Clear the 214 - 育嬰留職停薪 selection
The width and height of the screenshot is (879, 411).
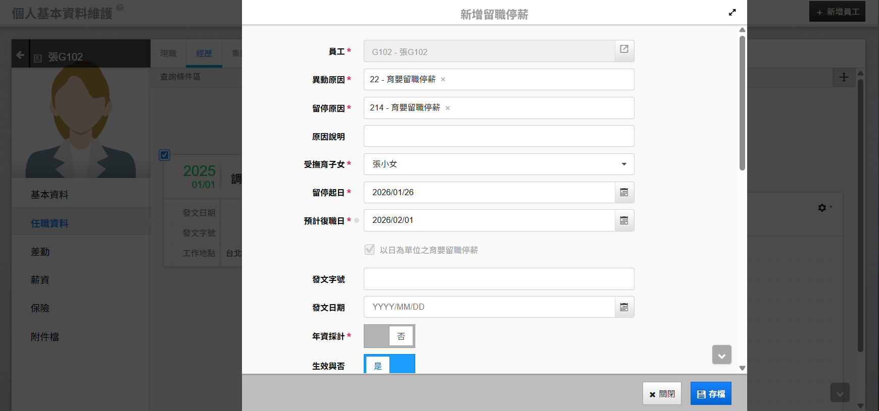tap(448, 108)
